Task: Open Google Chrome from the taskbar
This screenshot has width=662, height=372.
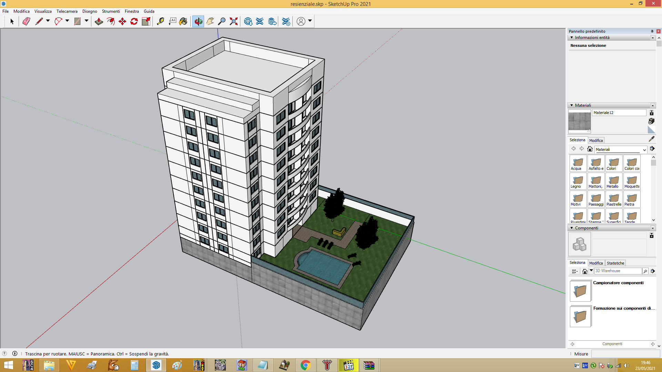Action: tap(305, 365)
